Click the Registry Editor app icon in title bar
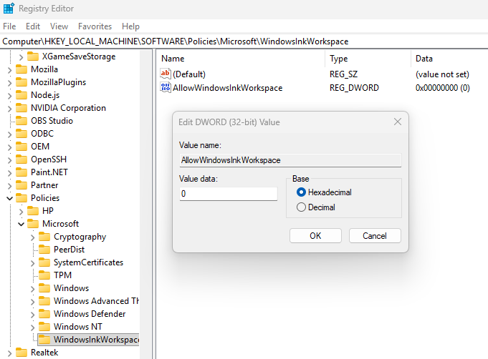488x359 pixels. (x=9, y=8)
